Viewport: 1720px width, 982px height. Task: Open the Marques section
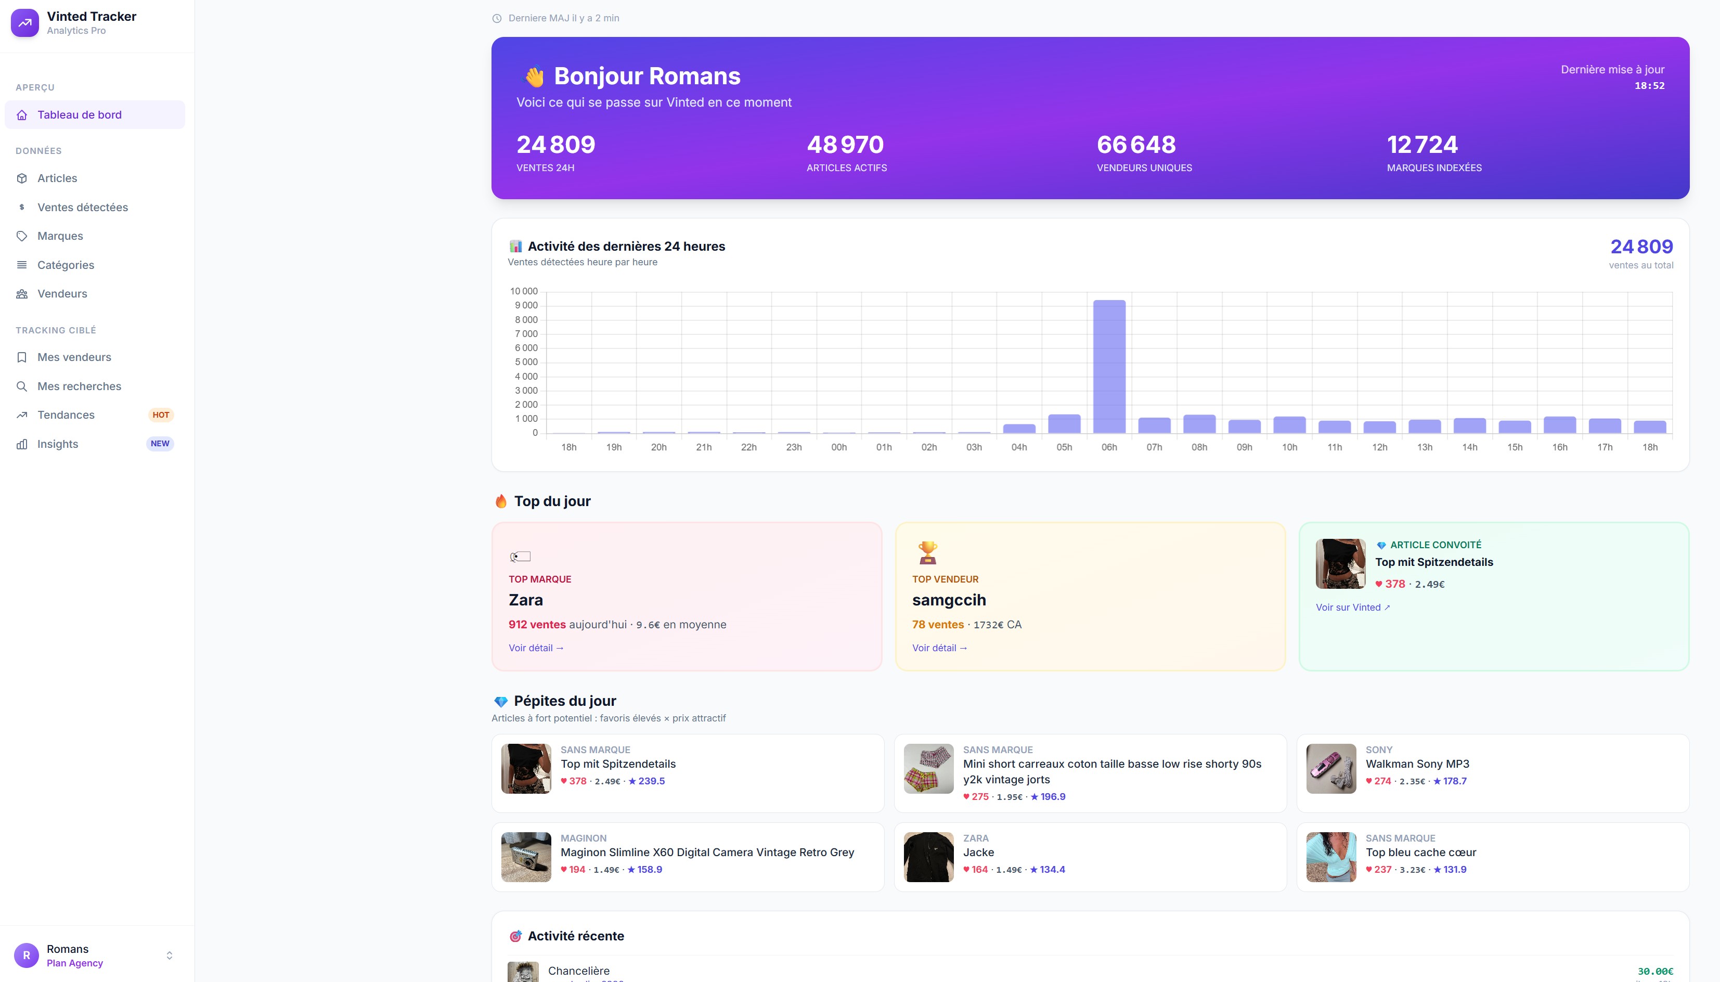click(95, 236)
